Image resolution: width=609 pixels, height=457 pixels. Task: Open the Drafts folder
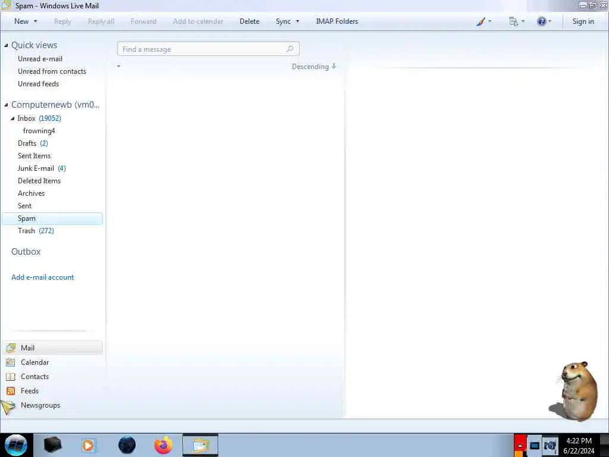[27, 143]
